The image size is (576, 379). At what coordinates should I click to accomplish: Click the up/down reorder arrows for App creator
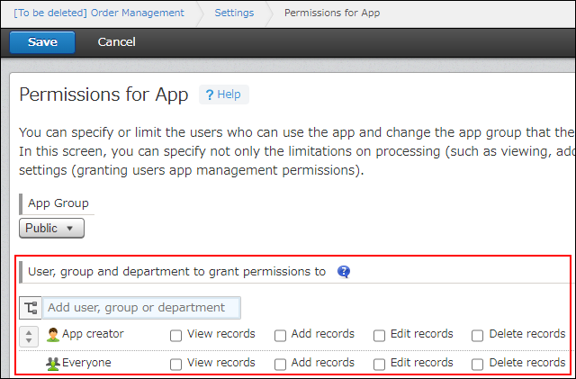pos(29,336)
